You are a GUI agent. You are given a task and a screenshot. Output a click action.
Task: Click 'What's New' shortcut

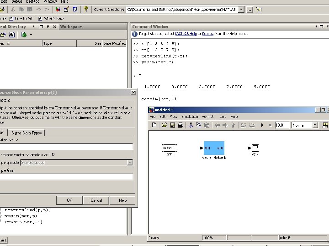coord(51,18)
